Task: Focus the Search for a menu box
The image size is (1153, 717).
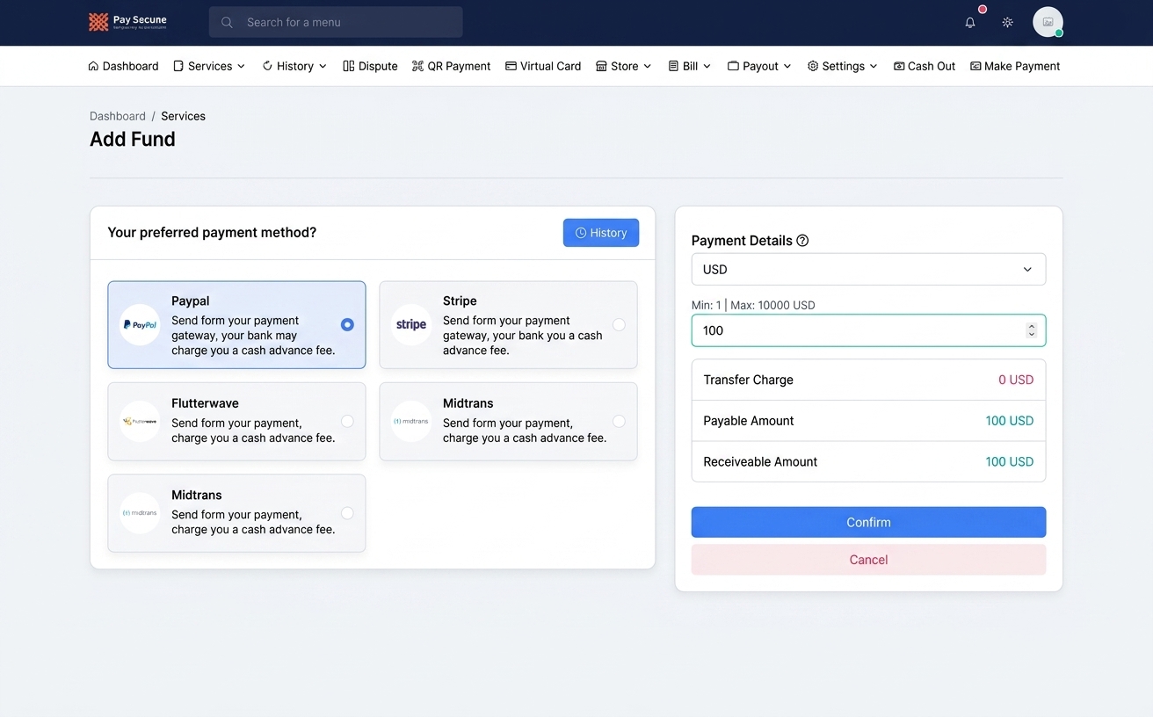Action: click(x=336, y=22)
